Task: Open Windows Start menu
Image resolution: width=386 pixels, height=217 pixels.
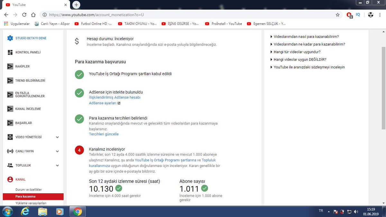Action: (x=7, y=212)
